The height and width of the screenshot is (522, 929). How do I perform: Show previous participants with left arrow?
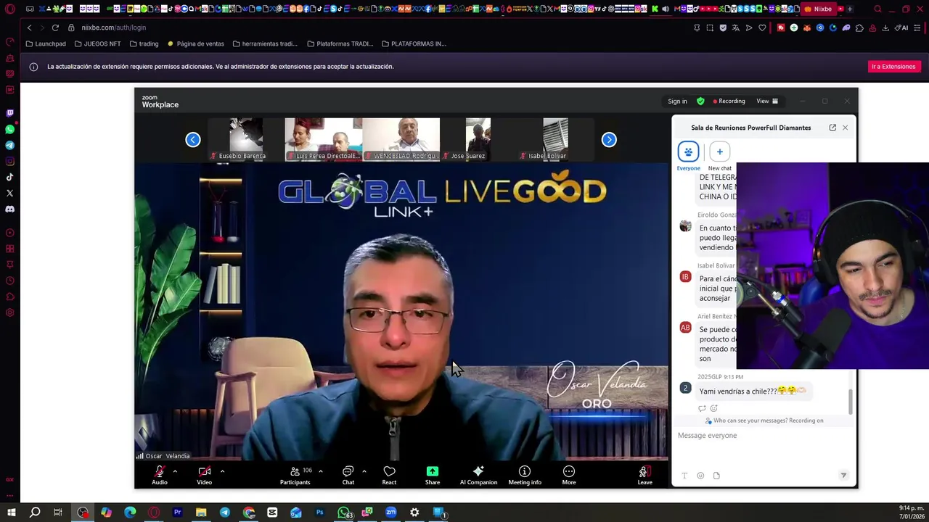point(192,140)
